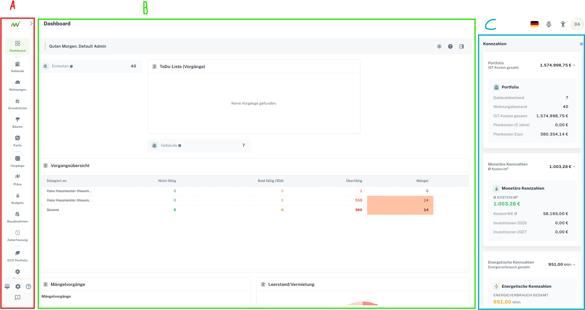Viewport: 585px width, 310px height.
Task: Click overdue value 560 in Gesamt row
Action: [x=359, y=210]
